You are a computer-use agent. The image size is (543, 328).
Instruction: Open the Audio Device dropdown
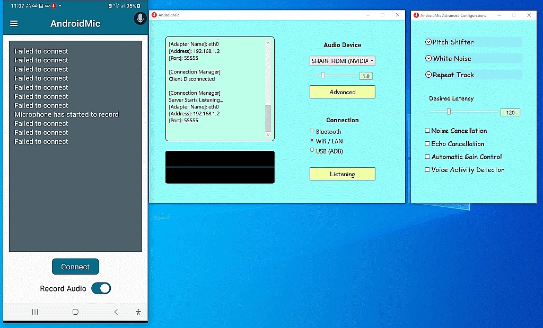pos(342,61)
